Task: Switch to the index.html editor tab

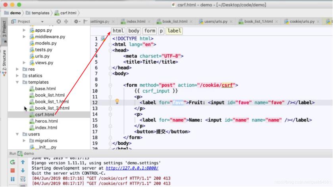Action: click(x=135, y=21)
